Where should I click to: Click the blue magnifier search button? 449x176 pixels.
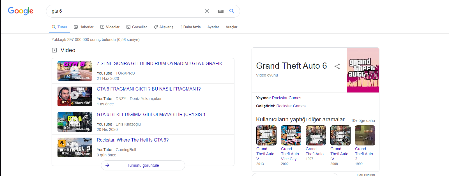(232, 11)
